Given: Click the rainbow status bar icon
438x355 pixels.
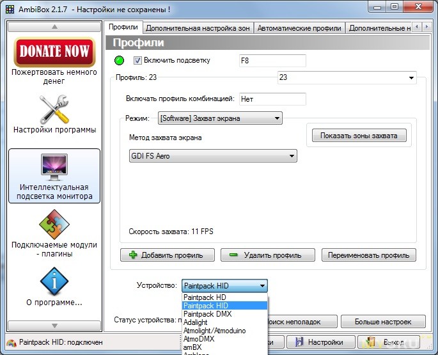Looking at the screenshot, I should 11,343.
